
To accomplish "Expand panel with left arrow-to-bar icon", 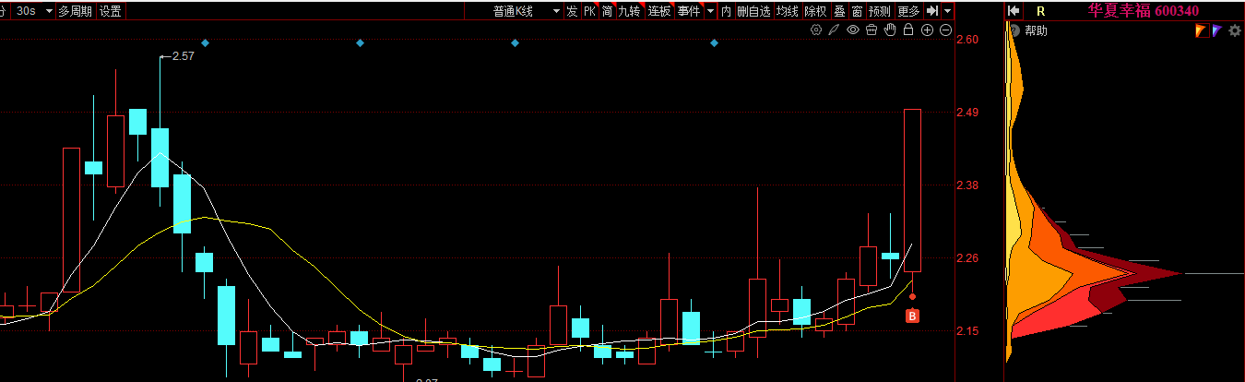I will [1014, 11].
